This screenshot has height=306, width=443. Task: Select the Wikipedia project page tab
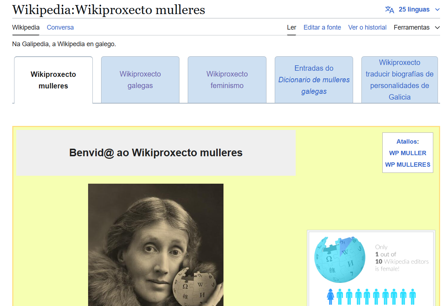(x=26, y=27)
